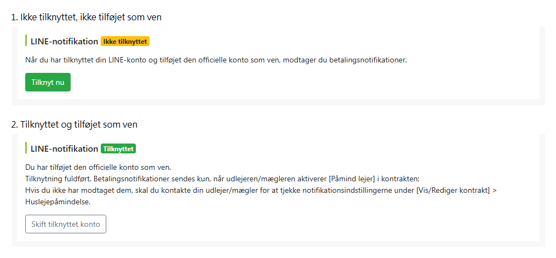Click 'LINE-notifikation' title beside the yellow badge
The image size is (556, 258).
pos(64,42)
